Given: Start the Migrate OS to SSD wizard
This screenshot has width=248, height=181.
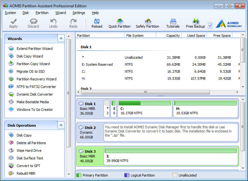Looking at the screenshot, I should [x=31, y=71].
